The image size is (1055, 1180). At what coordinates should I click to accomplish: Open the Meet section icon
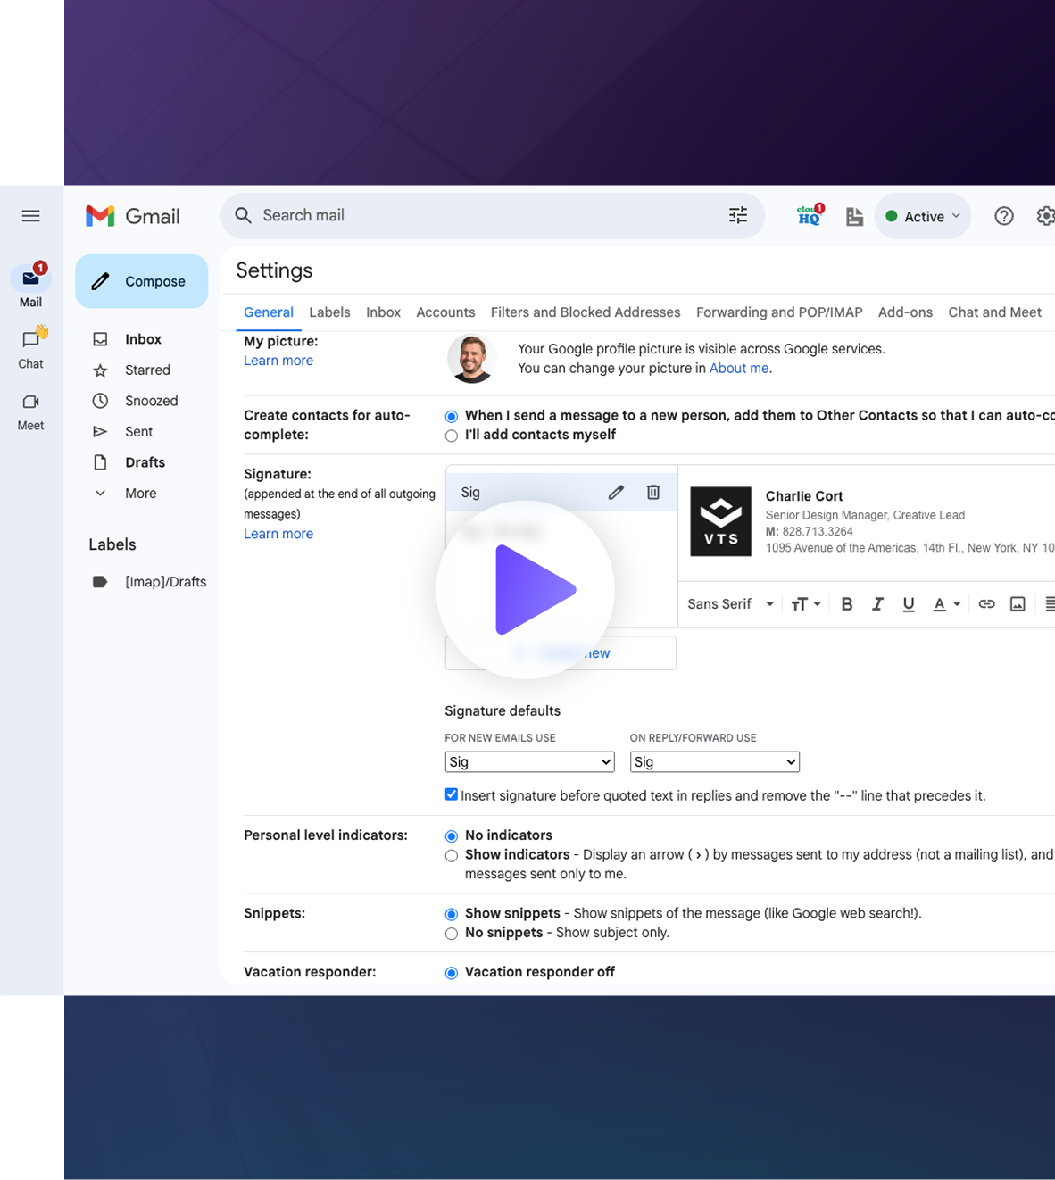[x=30, y=402]
